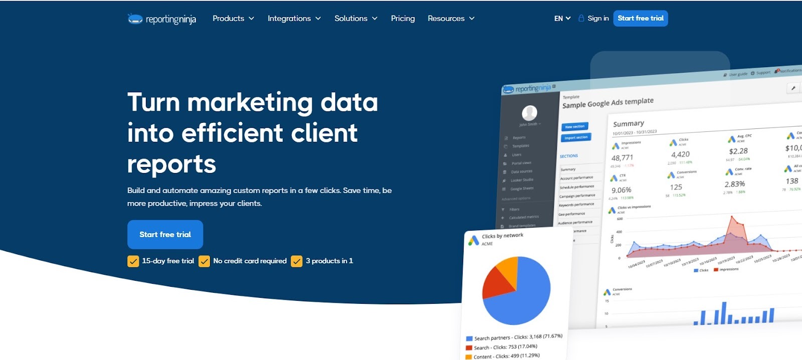Click the Reporting Ninja logo in header
This screenshot has width=802, height=360.
161,19
